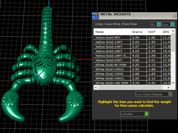
Task: Click the 3.37 grams value
Action: click(x=135, y=47)
